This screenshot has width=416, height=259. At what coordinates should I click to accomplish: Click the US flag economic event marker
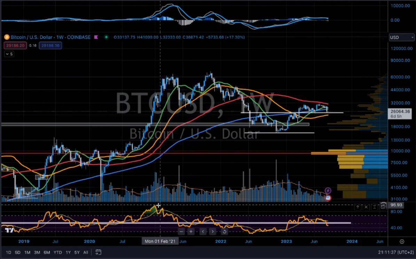328,198
